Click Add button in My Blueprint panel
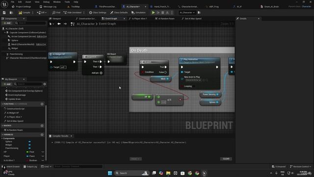The height and width of the screenshot is (177, 314). click(7, 84)
